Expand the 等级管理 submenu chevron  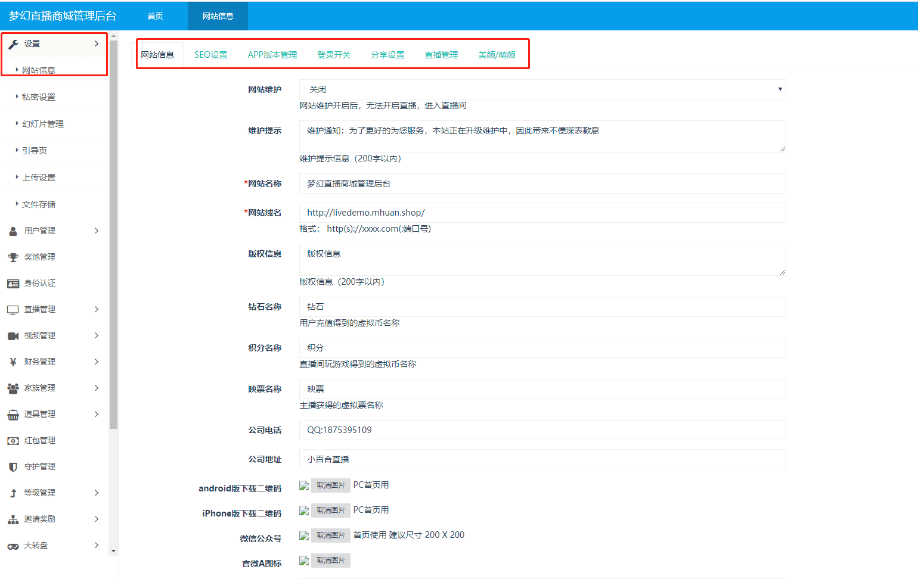[97, 493]
